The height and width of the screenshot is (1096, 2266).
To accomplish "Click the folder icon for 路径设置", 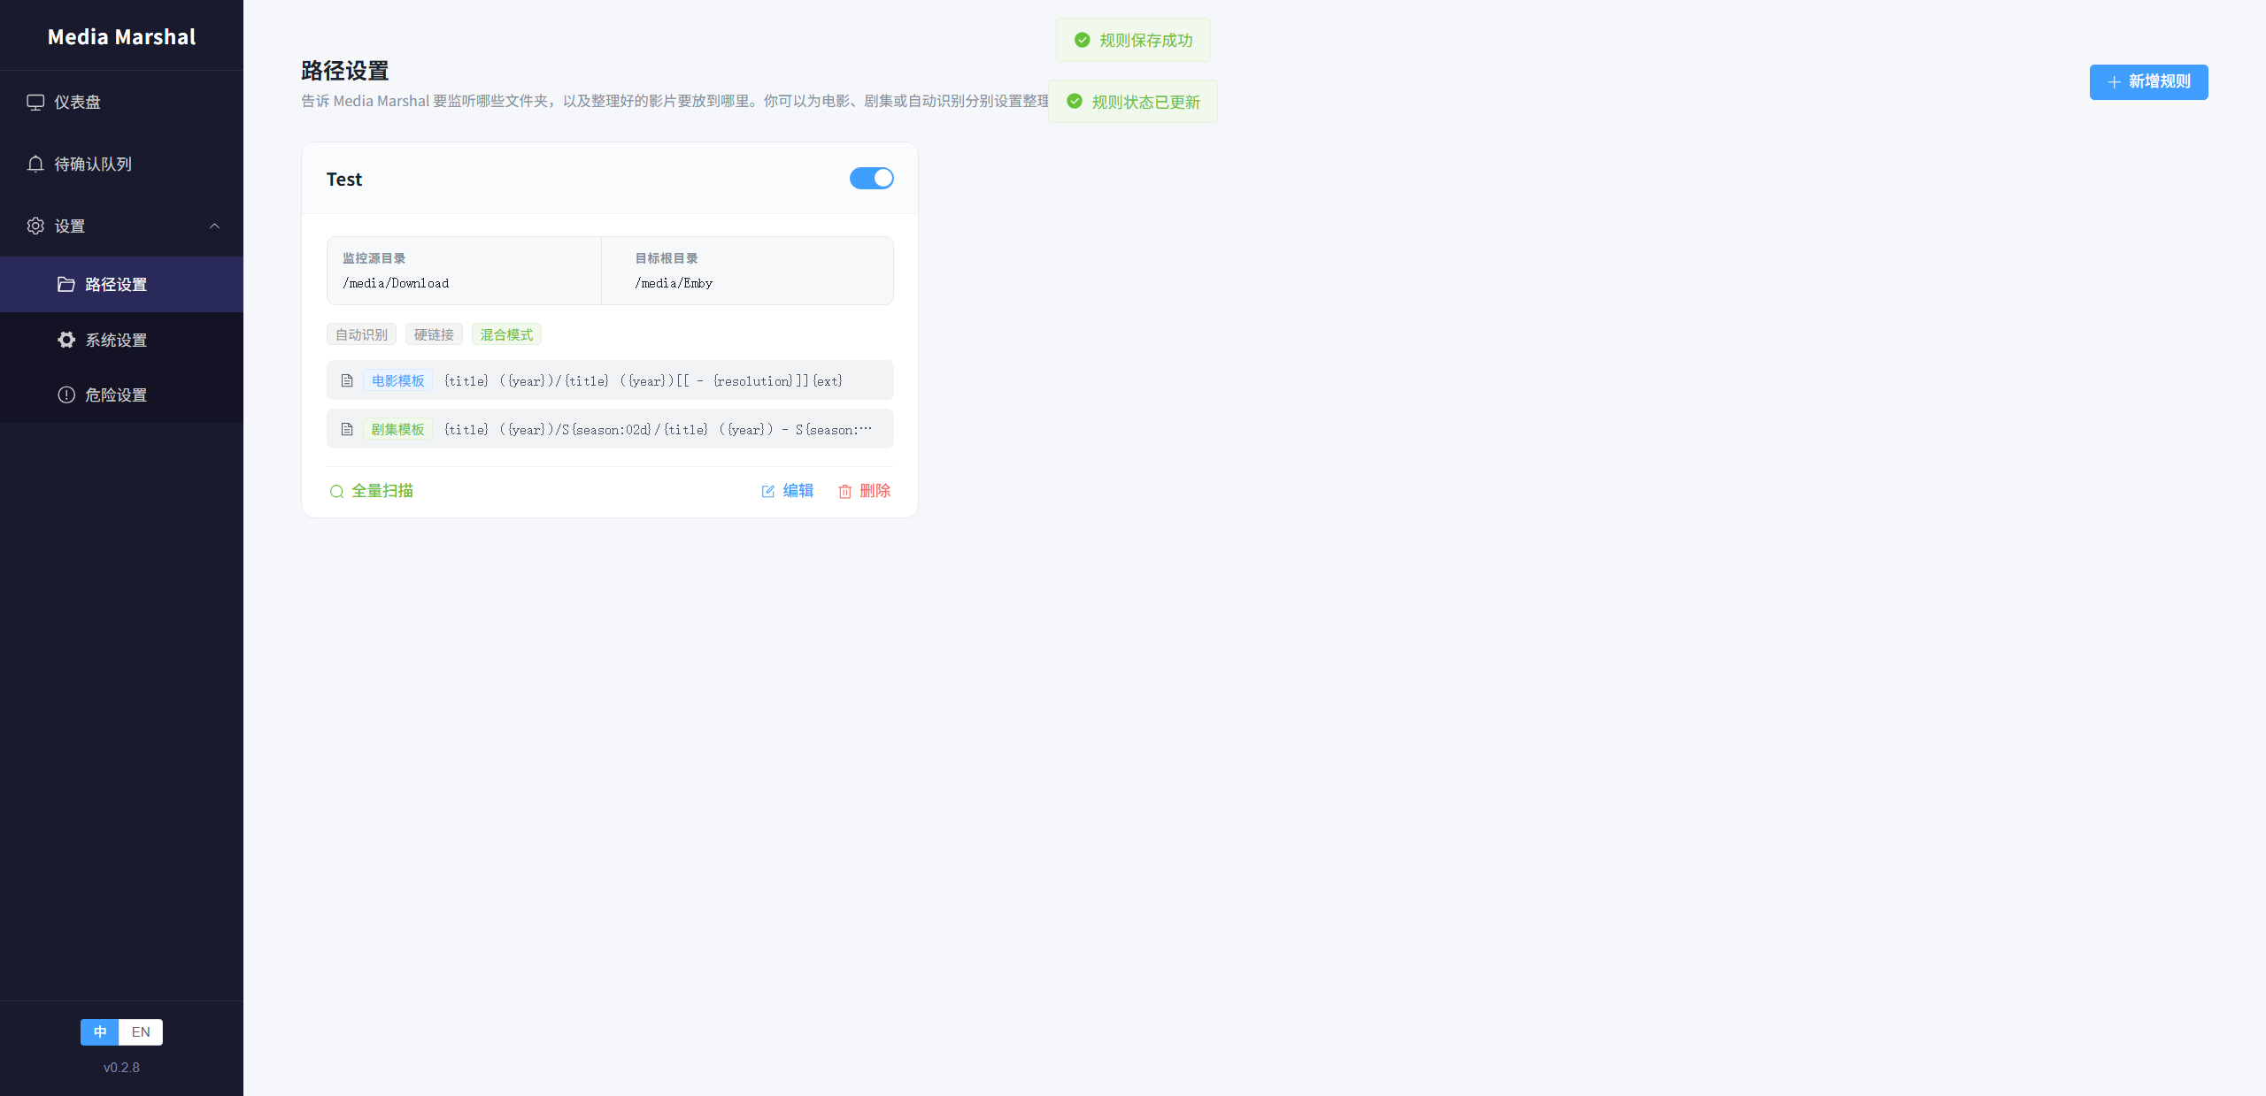I will (66, 284).
